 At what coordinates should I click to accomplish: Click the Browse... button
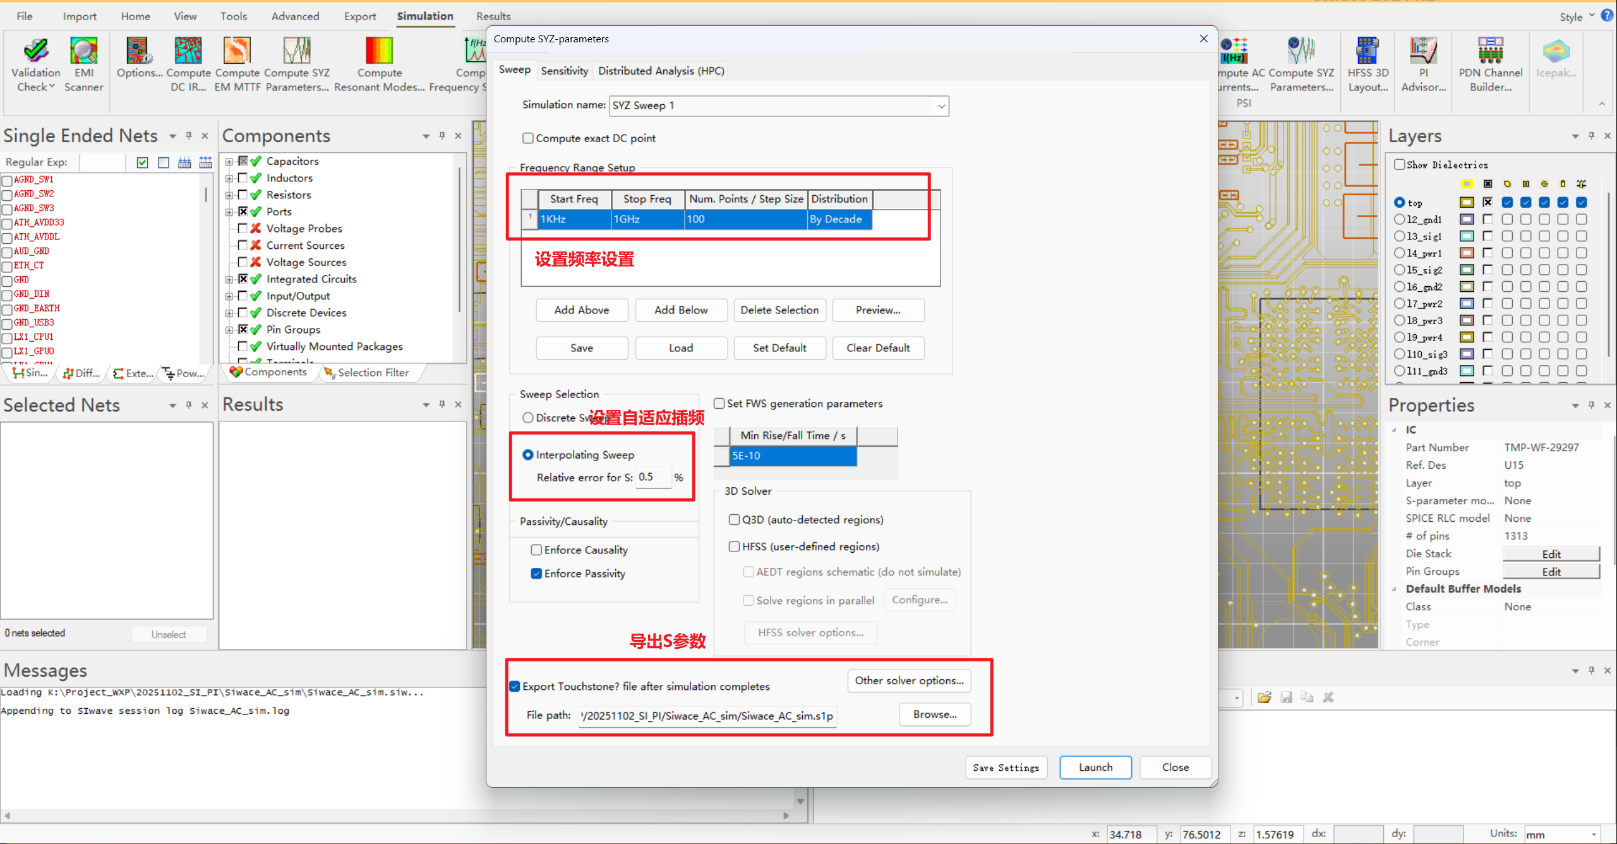pyautogui.click(x=934, y=714)
